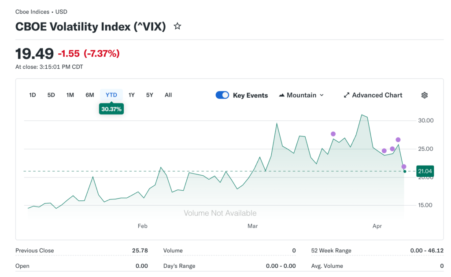
Task: Click the green end-of-line price dot
Action: [405, 171]
